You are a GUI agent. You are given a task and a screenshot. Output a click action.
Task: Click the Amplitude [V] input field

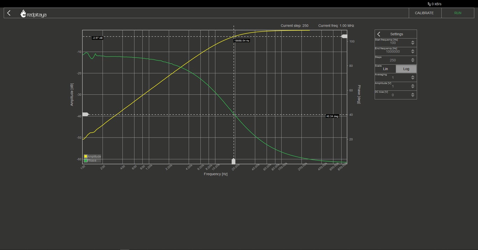393,86
